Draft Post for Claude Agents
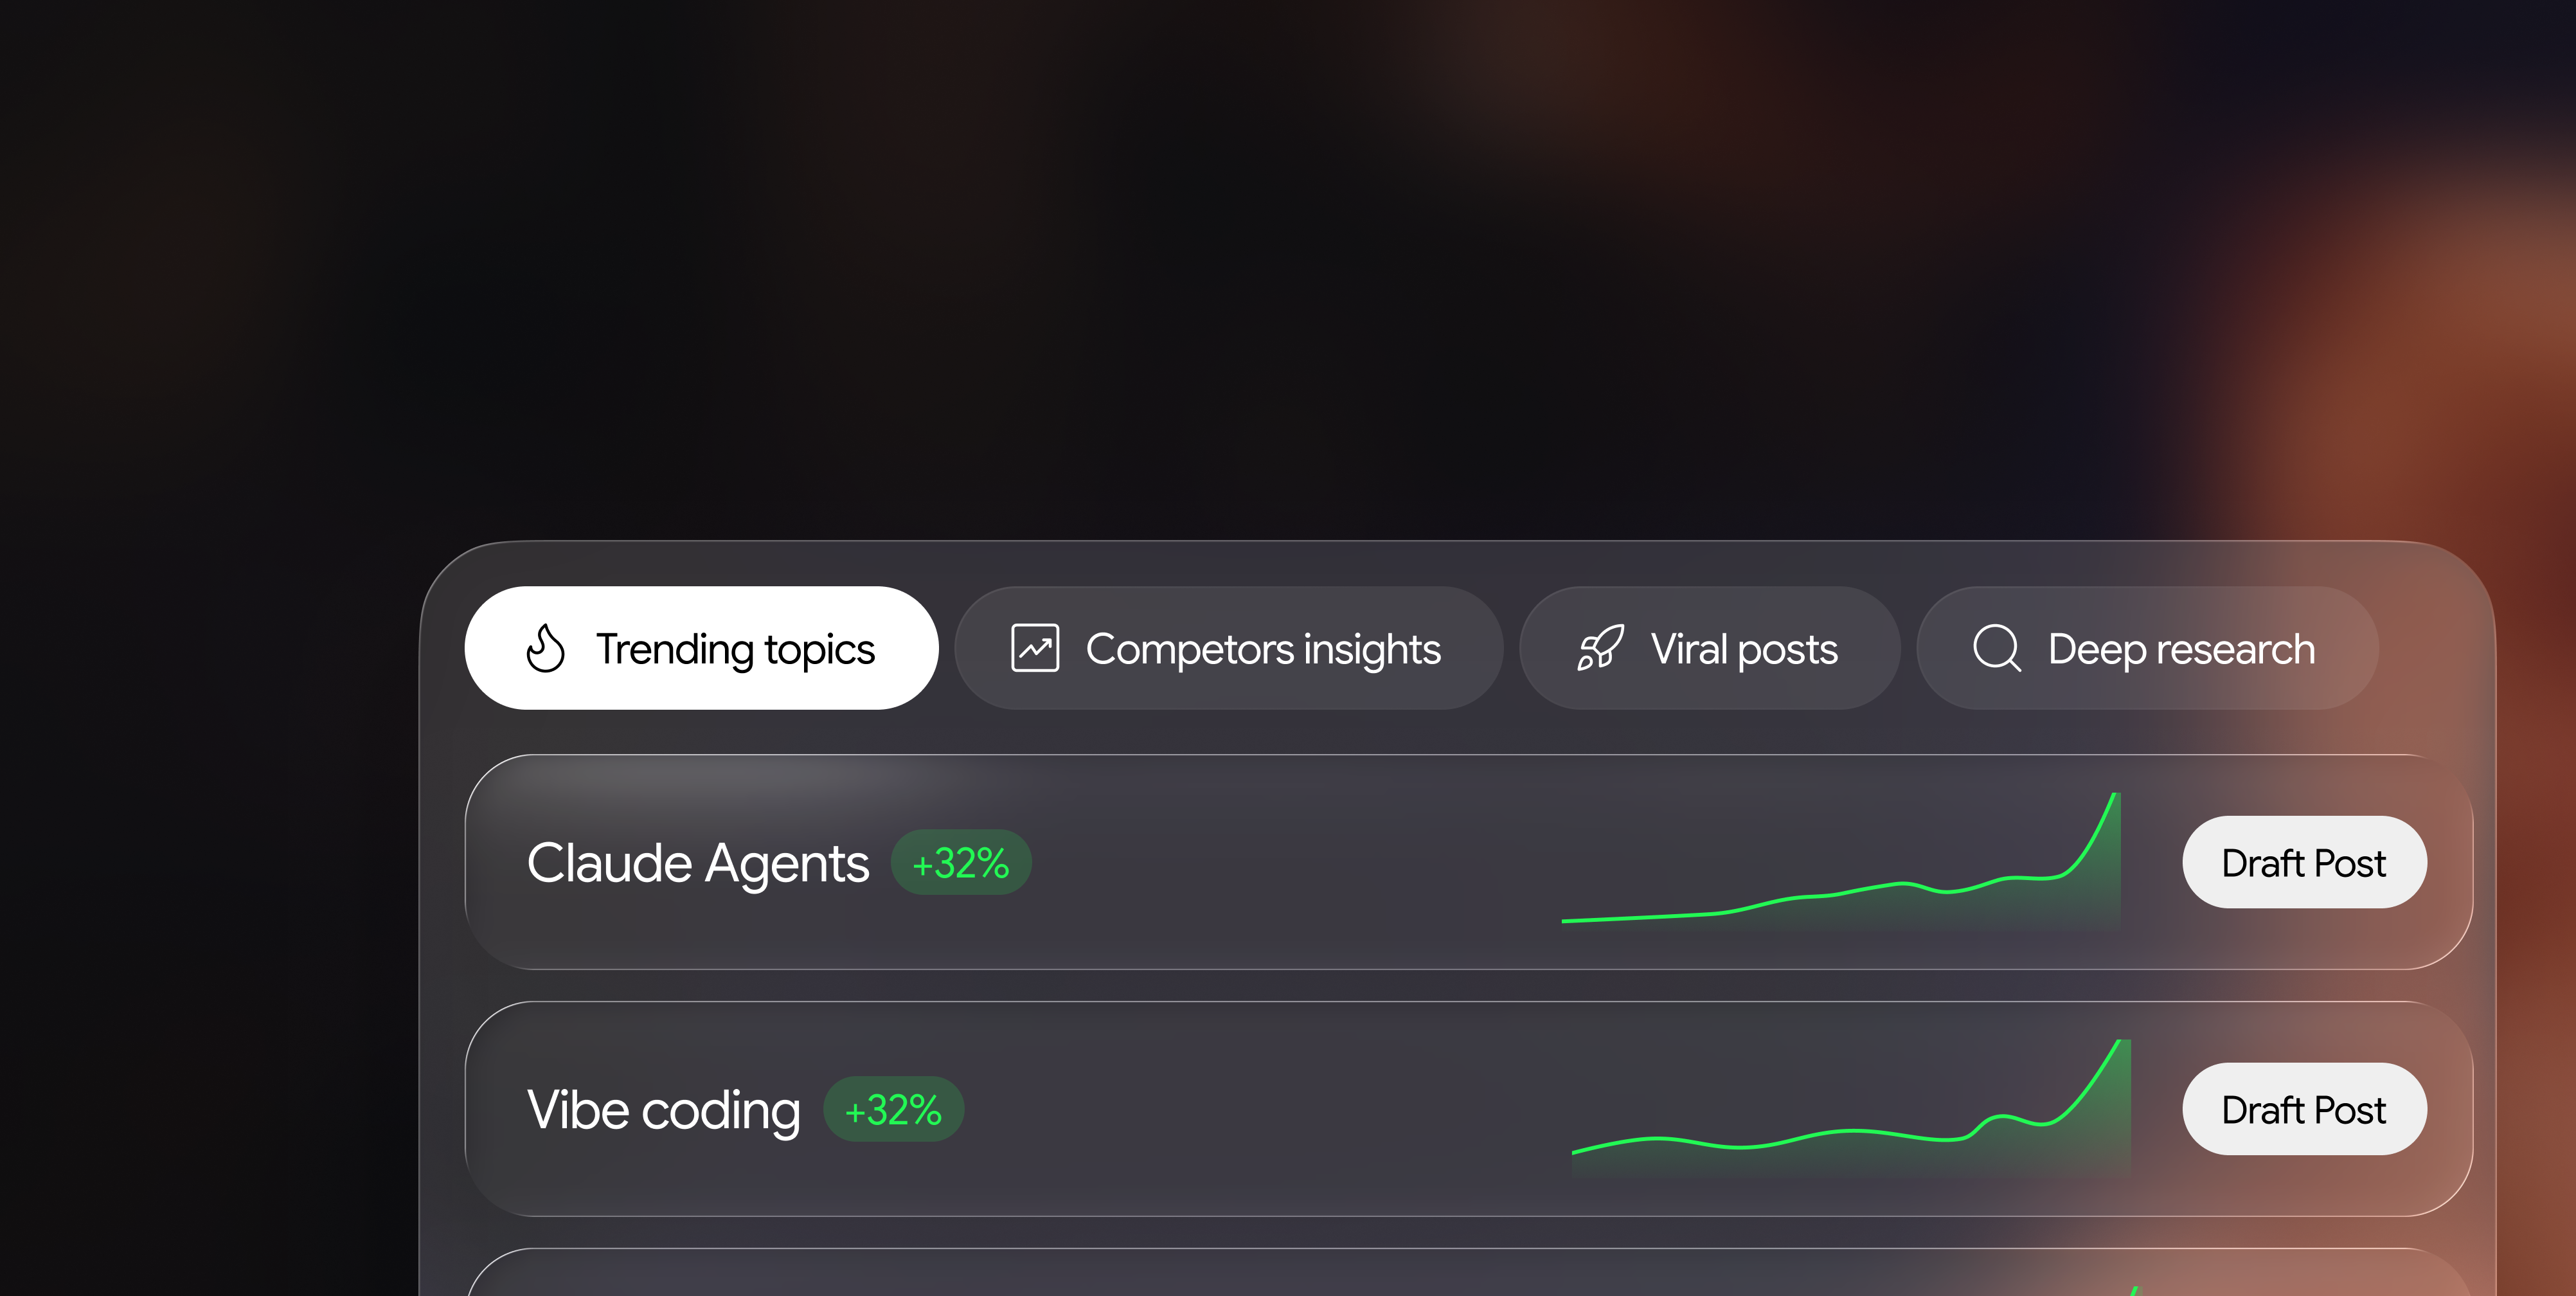 (2304, 862)
